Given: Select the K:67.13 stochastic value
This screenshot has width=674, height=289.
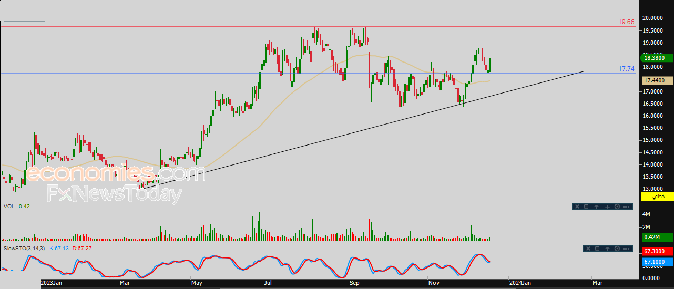Looking at the screenshot, I should (x=59, y=248).
